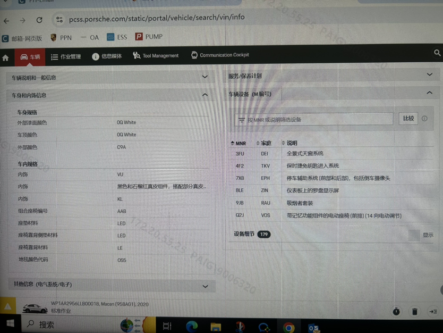The width and height of the screenshot is (443, 333).
Task: Select the 车辆 tab
Action: click(30, 57)
